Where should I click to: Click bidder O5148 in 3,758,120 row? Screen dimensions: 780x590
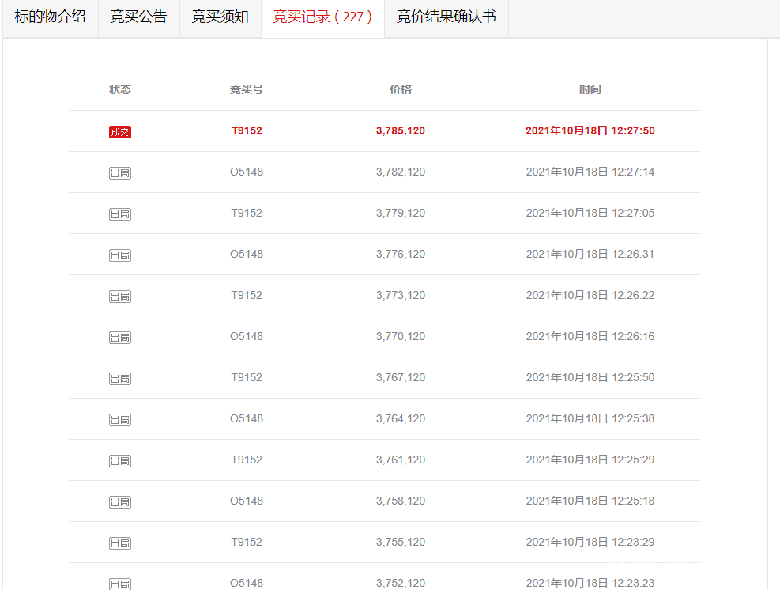[x=247, y=501]
